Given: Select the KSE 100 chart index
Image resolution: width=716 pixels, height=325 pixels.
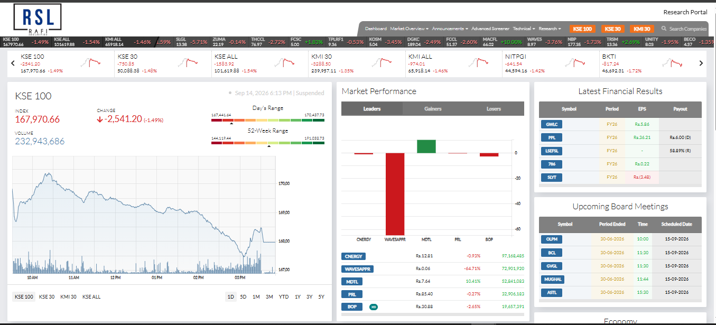Looking at the screenshot, I should point(24,297).
